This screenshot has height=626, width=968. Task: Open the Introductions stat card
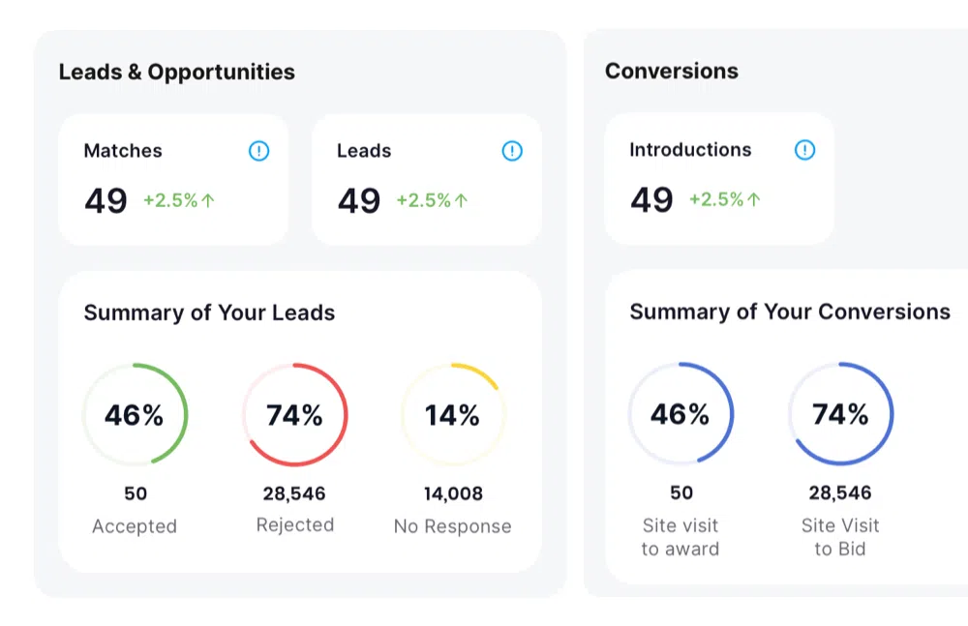pyautogui.click(x=719, y=178)
